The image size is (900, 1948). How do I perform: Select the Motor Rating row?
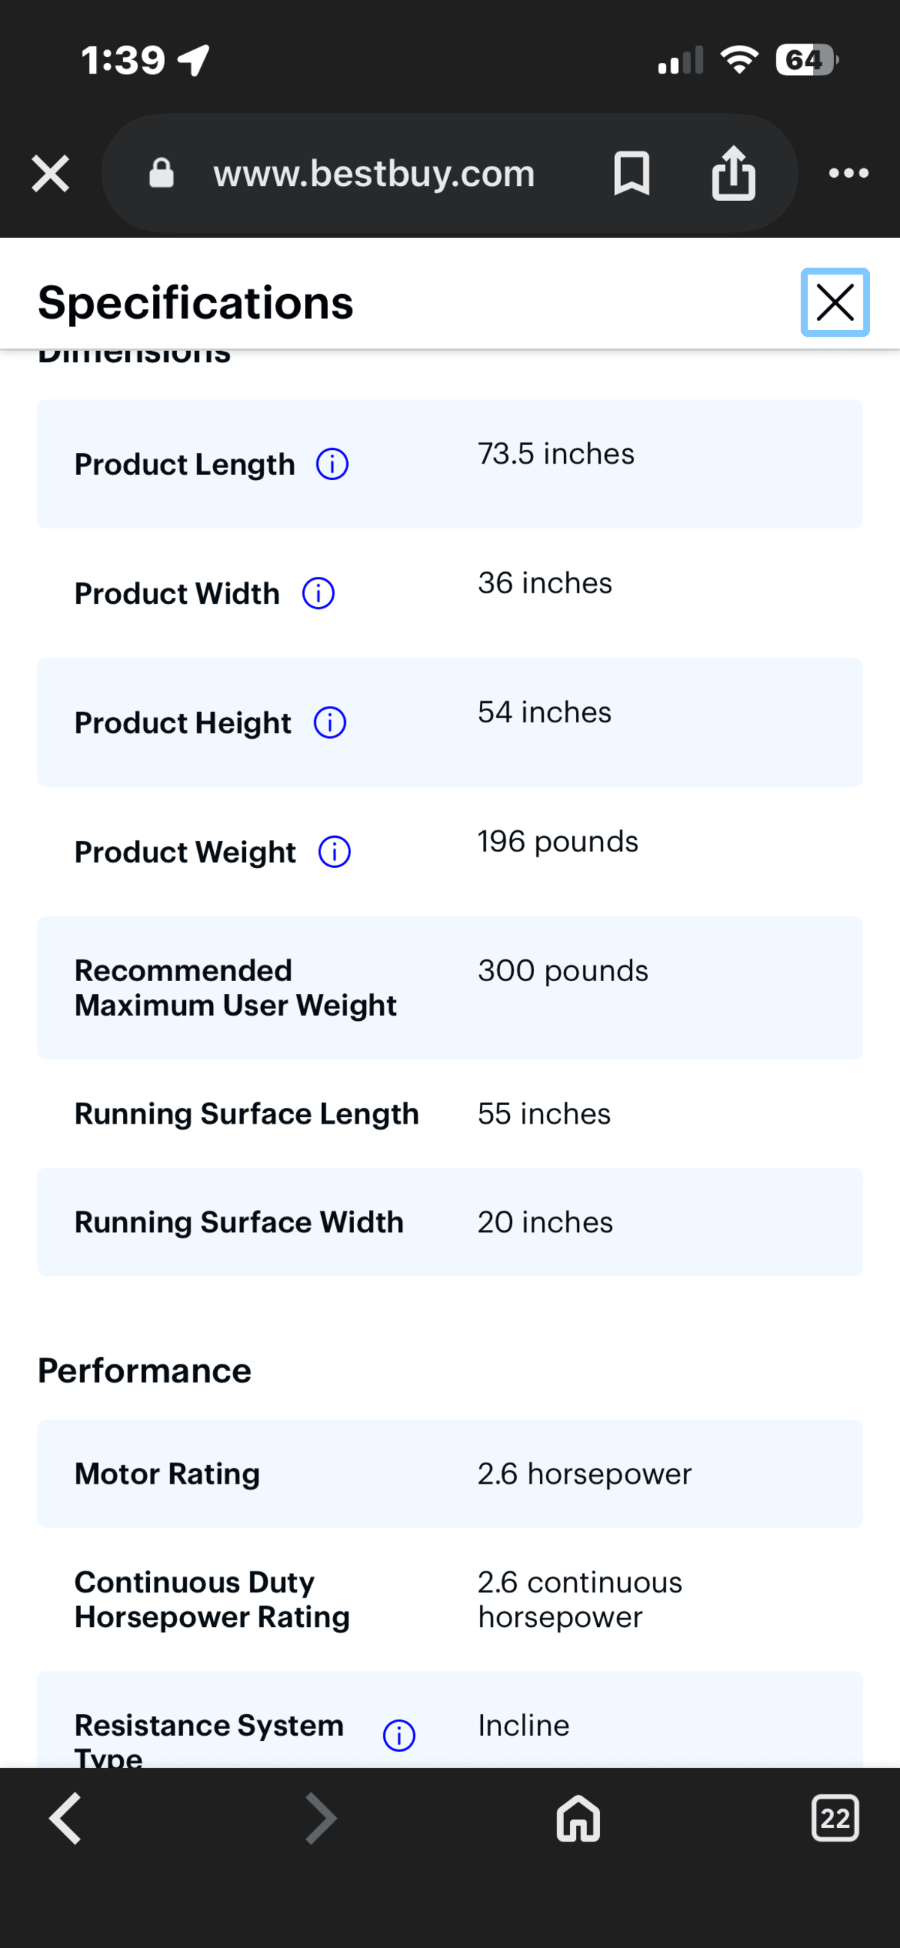(x=450, y=1474)
